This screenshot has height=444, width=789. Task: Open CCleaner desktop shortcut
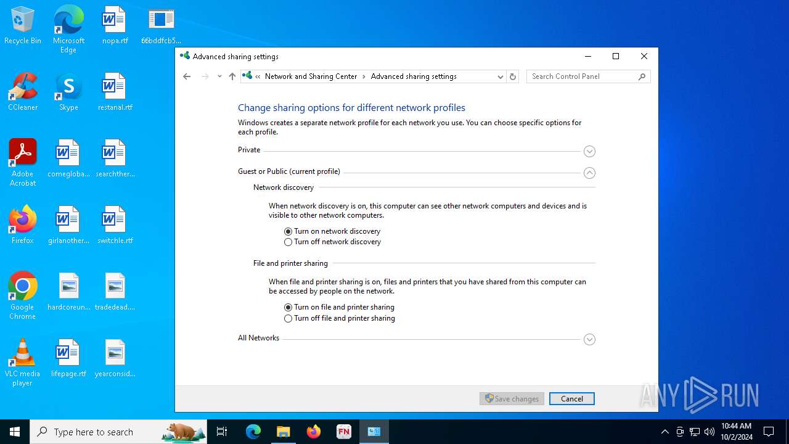(23, 92)
